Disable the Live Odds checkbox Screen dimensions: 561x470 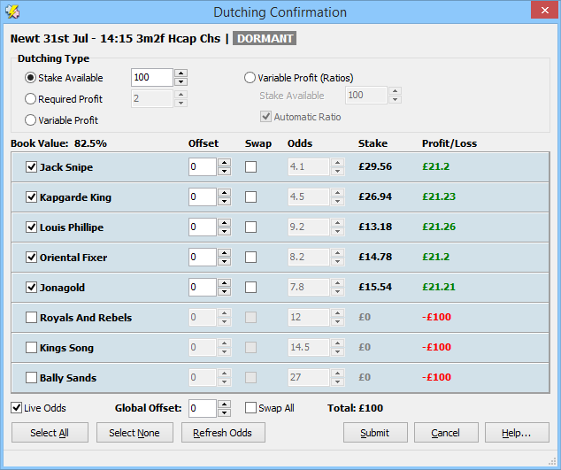pos(17,408)
